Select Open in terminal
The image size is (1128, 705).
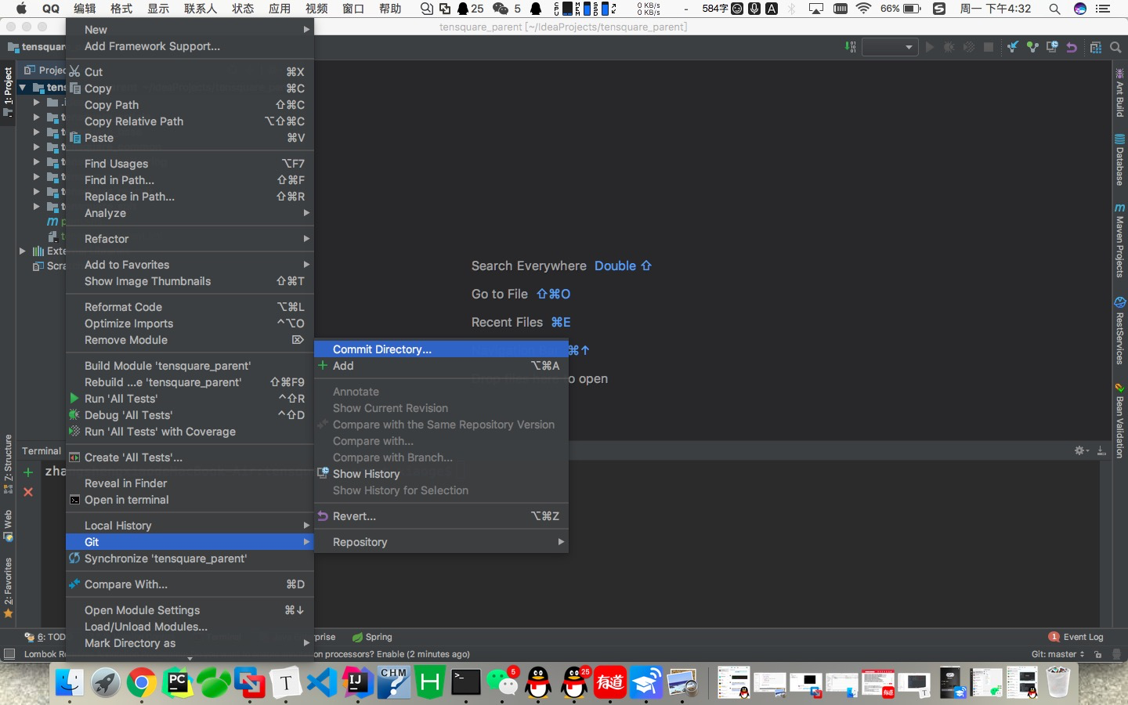pyautogui.click(x=190, y=500)
